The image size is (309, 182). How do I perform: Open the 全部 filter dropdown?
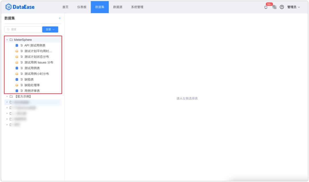(x=50, y=29)
